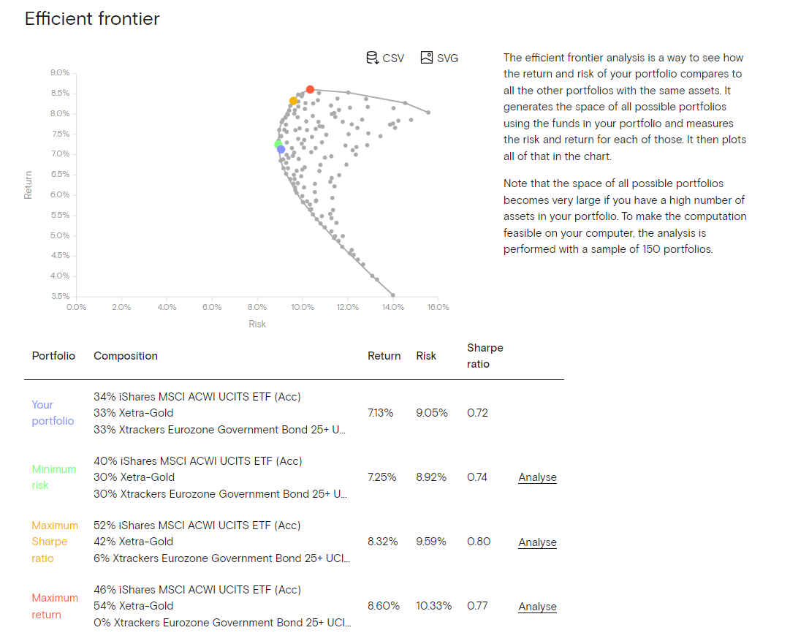This screenshot has height=641, width=790.
Task: Open Analyse for Minimum risk portfolio
Action: (x=537, y=477)
